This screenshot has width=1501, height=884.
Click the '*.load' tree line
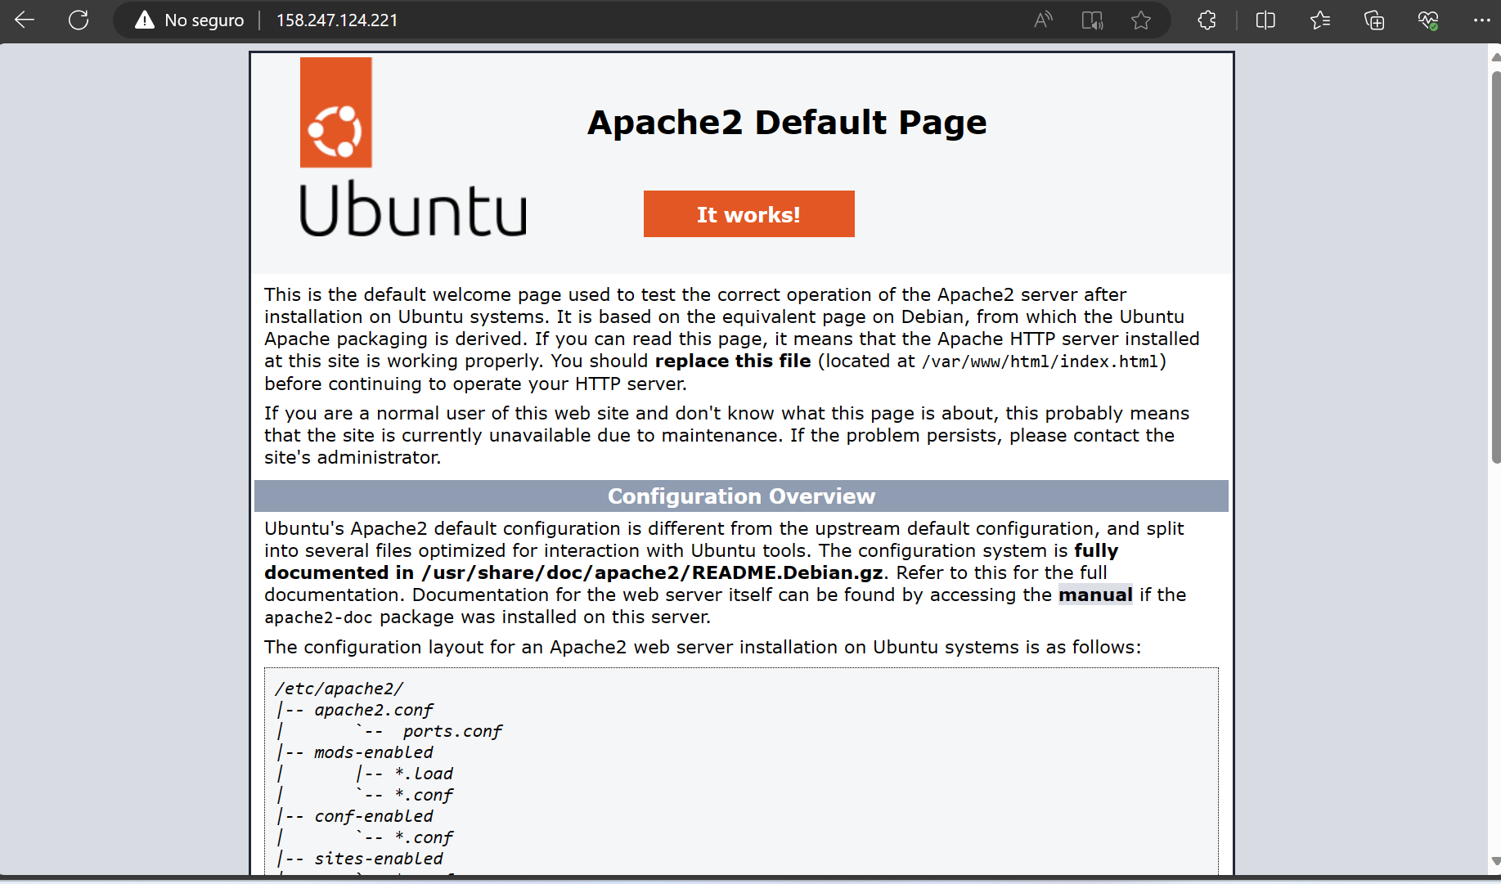pos(424,774)
